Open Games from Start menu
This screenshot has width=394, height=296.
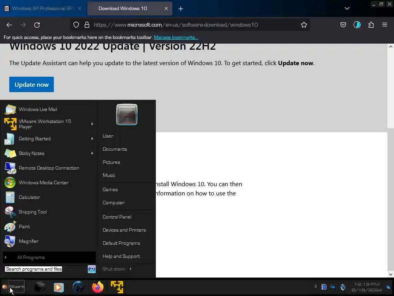[x=110, y=190]
